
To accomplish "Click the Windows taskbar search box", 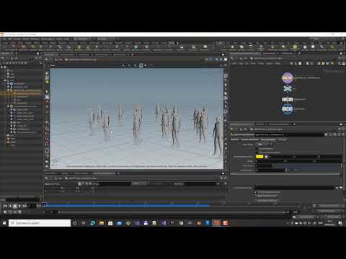I will coord(40,223).
